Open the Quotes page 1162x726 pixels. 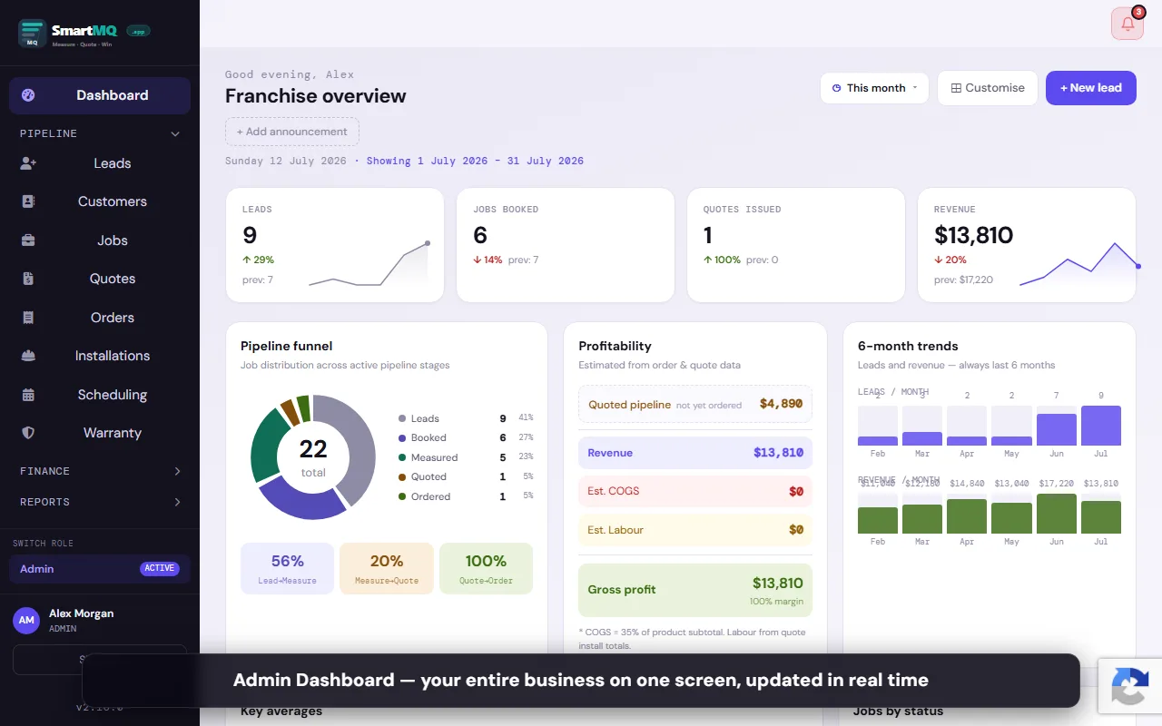[100, 279]
